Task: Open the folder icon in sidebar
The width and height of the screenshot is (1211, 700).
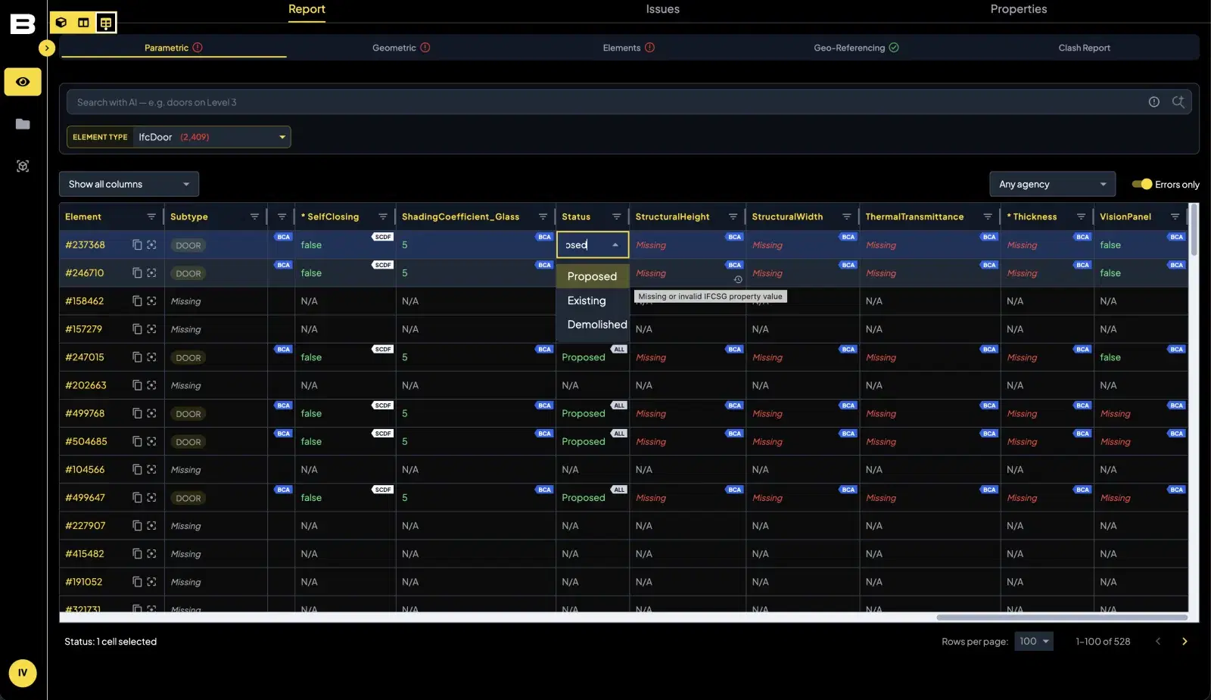Action: tap(23, 124)
